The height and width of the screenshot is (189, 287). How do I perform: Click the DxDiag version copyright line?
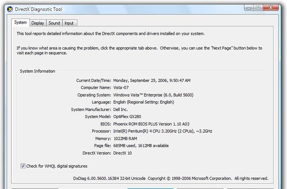tap(171, 178)
